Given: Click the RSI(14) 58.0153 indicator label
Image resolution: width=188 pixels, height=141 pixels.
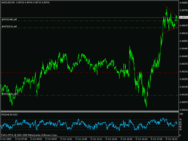Looking at the screenshot, I should tap(9, 115).
